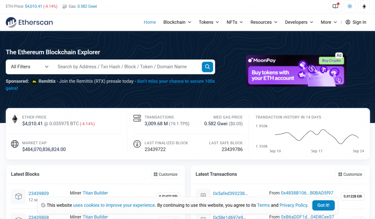
Task: Open Titan Builder miner for block 23439808
Action: (x=95, y=216)
